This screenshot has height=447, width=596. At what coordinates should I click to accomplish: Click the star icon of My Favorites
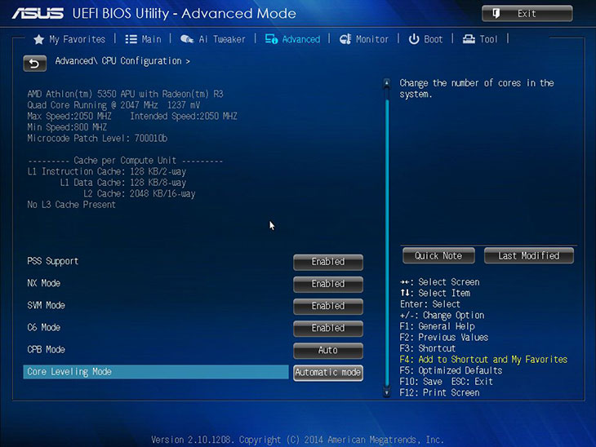coord(38,39)
